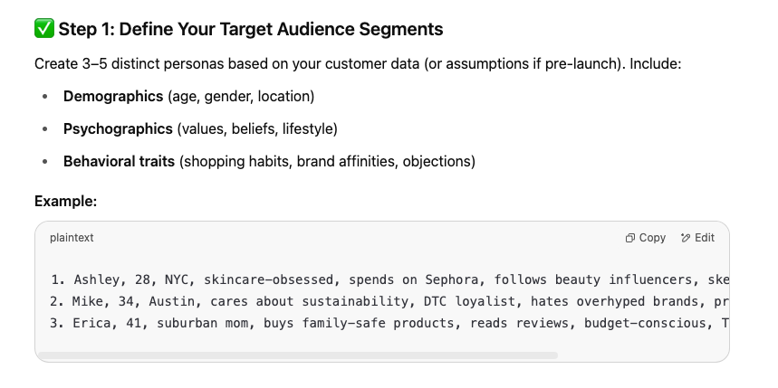
Task: Click the plaintext language label
Action: click(72, 238)
